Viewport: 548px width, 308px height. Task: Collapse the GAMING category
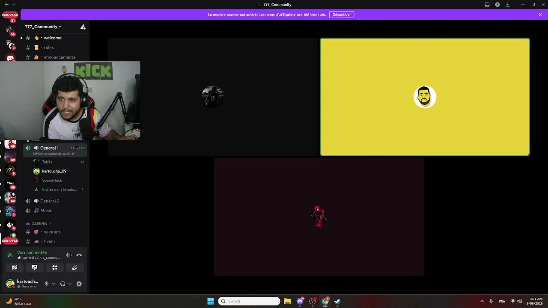[x=39, y=224]
